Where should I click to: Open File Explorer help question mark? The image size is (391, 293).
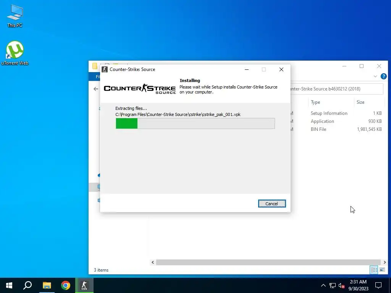[x=383, y=76]
